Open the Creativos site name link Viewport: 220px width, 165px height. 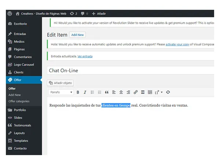click(x=44, y=14)
